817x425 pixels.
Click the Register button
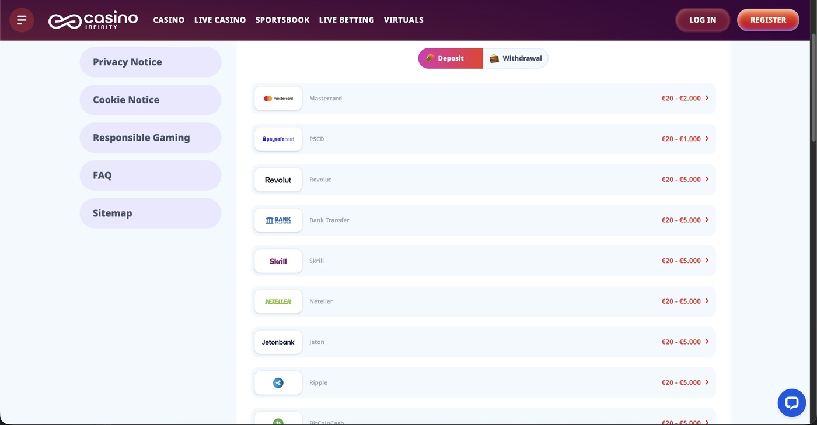click(x=768, y=20)
